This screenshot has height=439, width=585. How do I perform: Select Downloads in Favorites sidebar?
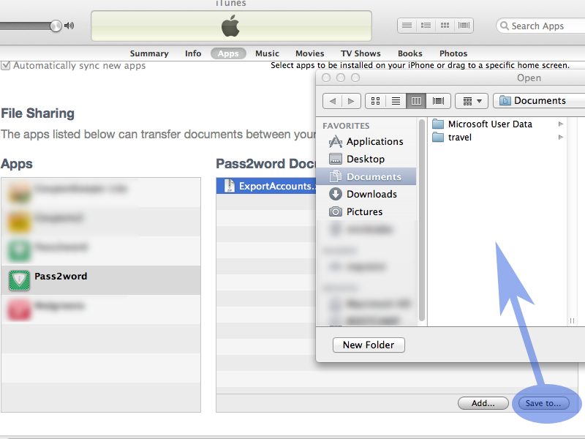(371, 194)
